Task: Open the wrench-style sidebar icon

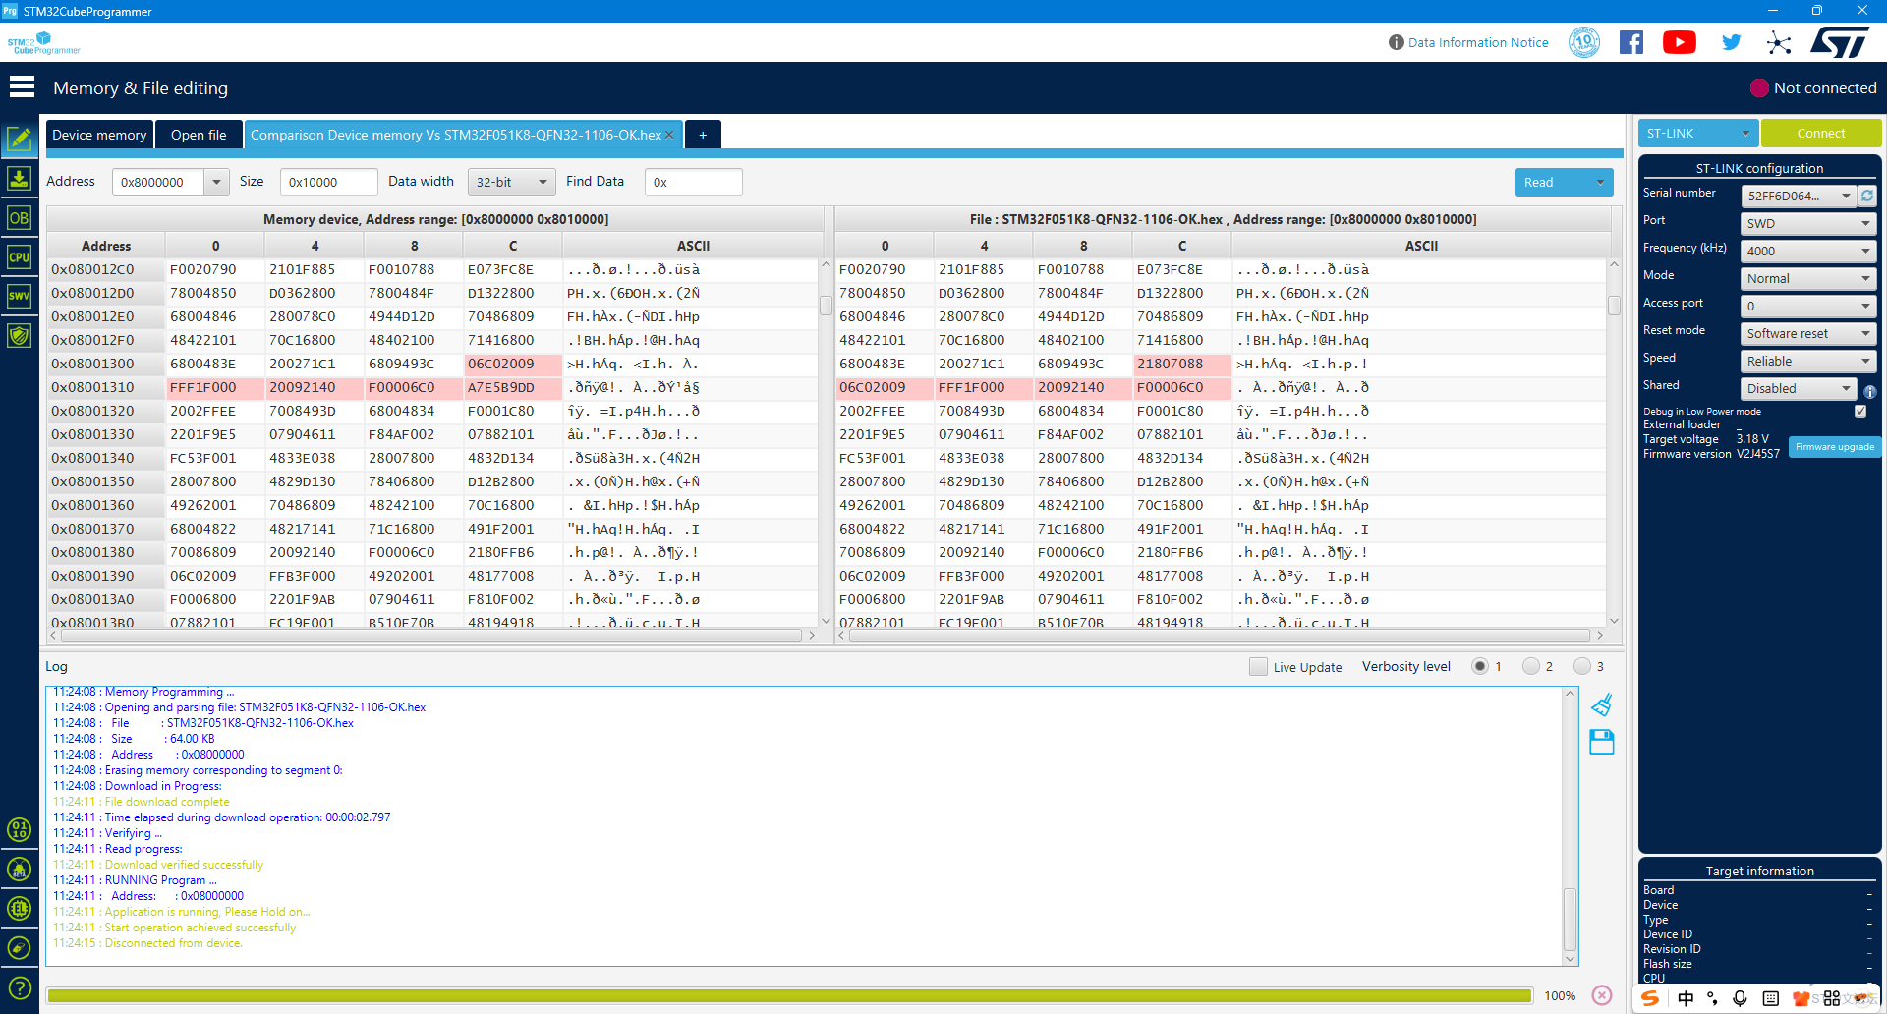Action: point(19,947)
